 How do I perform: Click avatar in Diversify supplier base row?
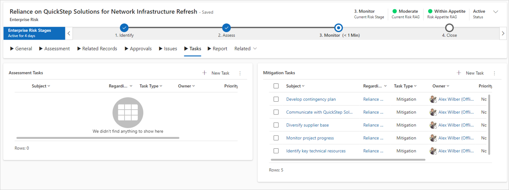tap(433, 125)
